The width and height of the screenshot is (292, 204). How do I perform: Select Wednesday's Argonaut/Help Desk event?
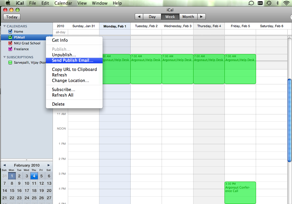(x=177, y=69)
